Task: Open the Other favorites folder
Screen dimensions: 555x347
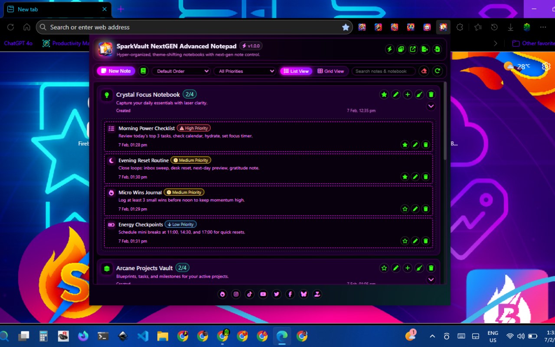Action: 534,43
